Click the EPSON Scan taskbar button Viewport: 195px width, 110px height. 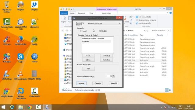pos(47,107)
